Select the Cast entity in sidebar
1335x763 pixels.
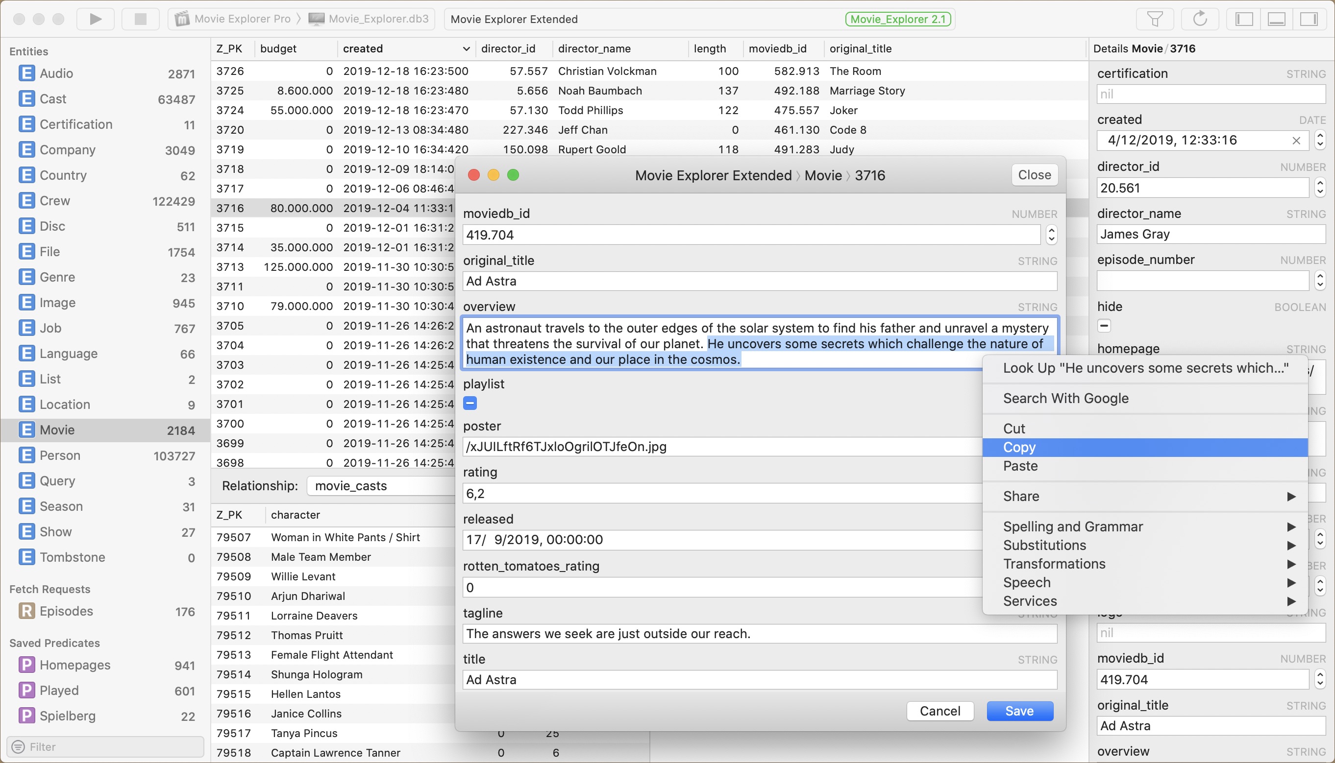pyautogui.click(x=106, y=98)
